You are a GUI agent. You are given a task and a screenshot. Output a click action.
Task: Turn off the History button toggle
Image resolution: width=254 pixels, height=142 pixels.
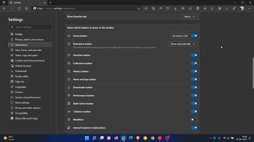pyautogui.click(x=194, y=71)
